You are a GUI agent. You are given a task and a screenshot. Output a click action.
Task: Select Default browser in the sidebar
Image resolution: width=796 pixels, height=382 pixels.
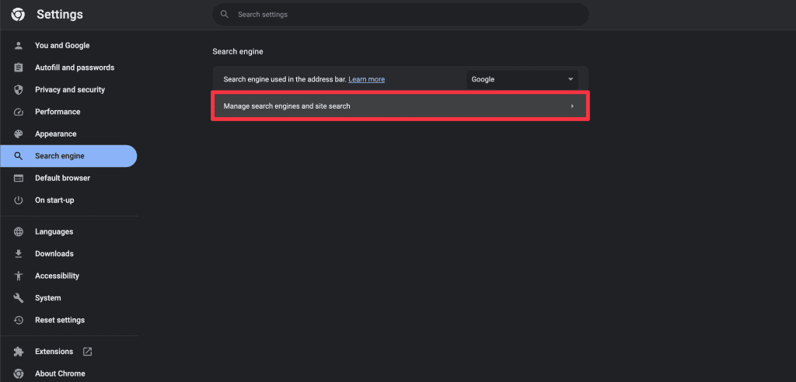[x=62, y=179]
